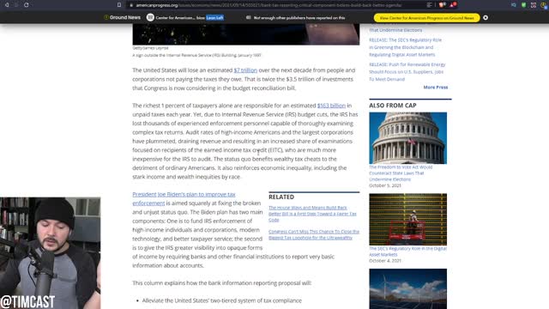
Task: Click the extensions puzzle icon
Action: click(534, 5)
